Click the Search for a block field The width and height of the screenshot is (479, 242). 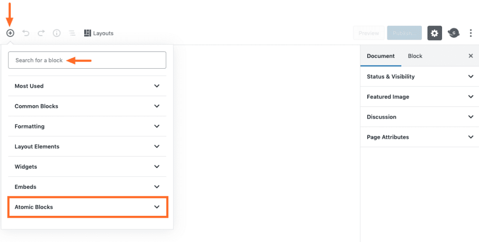pyautogui.click(x=87, y=60)
